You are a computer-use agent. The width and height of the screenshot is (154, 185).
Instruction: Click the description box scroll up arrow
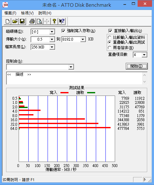pyautogui.click(x=145, y=75)
